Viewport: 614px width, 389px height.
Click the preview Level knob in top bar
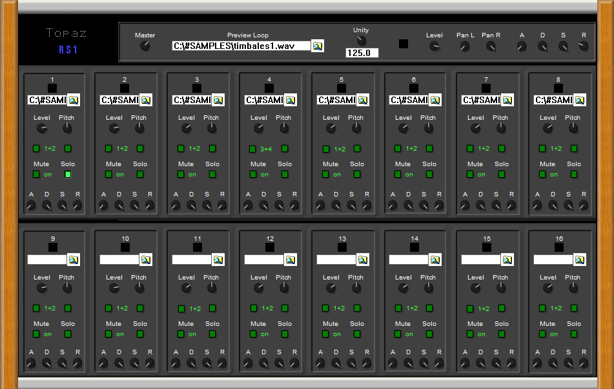[x=435, y=46]
